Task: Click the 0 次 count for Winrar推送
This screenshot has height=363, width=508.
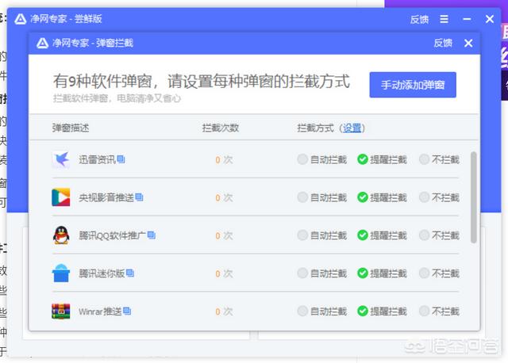Action: pos(224,311)
